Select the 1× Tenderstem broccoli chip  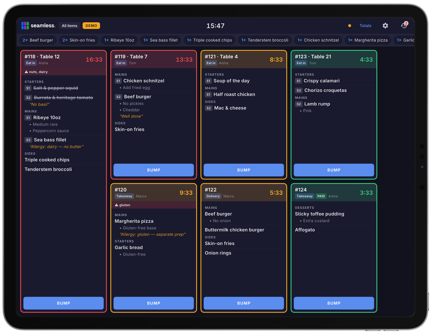pyautogui.click(x=265, y=40)
